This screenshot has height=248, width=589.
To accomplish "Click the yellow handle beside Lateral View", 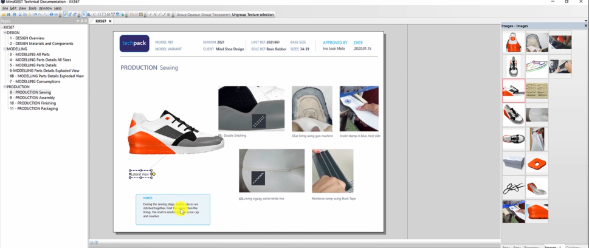I will [154, 174].
